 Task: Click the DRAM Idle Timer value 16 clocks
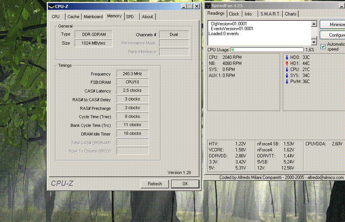[132, 134]
